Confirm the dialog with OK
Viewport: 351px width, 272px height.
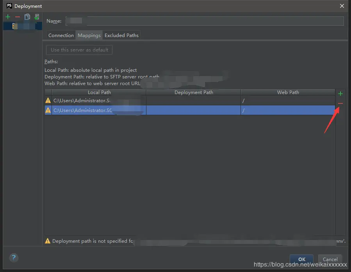[301, 259]
